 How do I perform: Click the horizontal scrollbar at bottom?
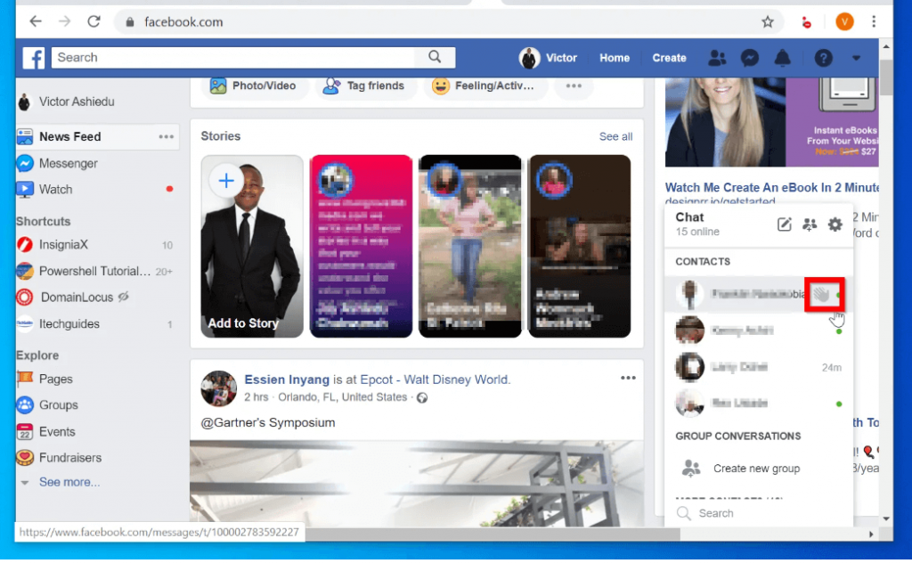[493, 534]
